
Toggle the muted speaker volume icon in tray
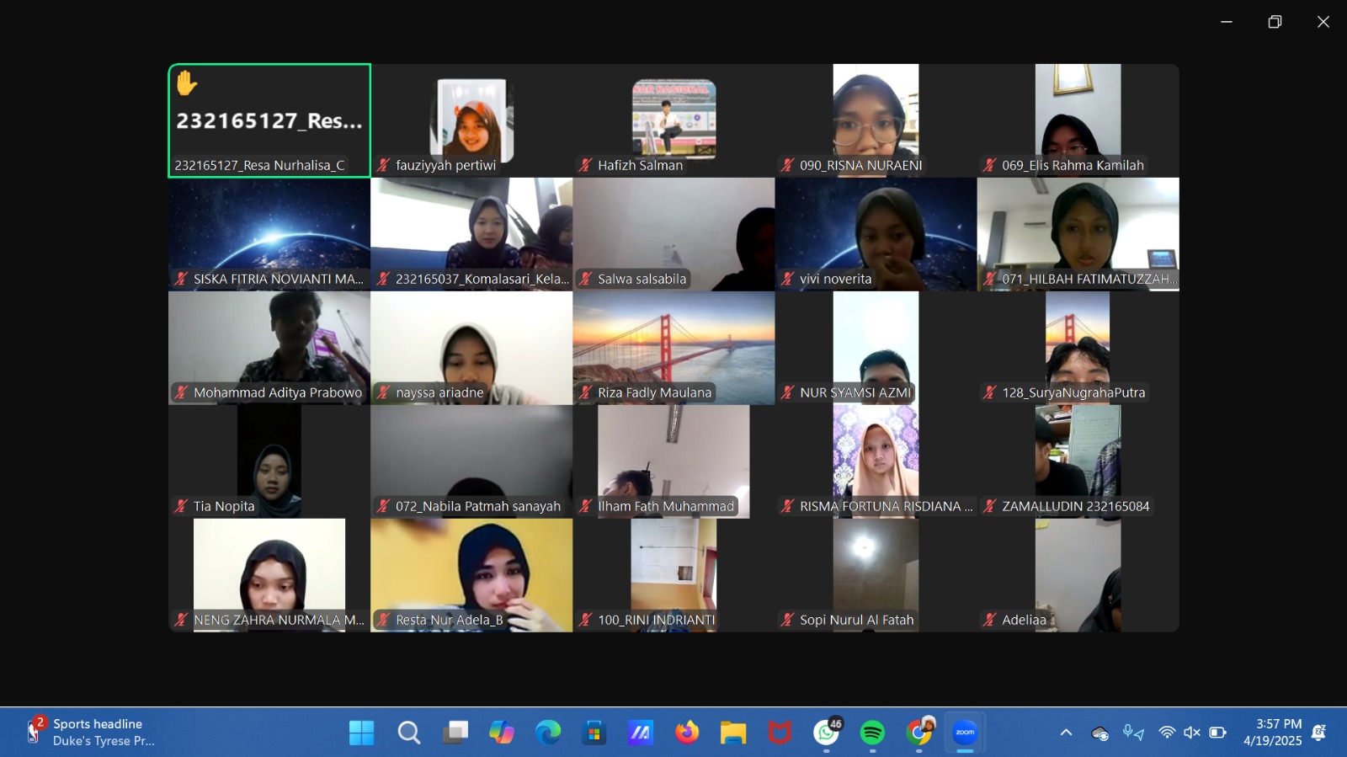click(x=1192, y=733)
